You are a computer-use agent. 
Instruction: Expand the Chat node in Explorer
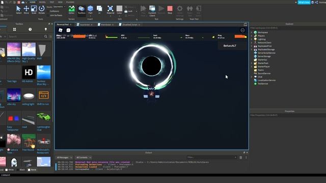[x=252, y=77]
